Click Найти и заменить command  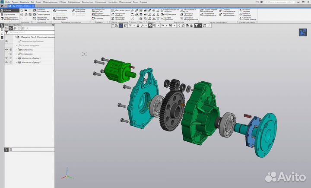pyautogui.click(x=245, y=15)
